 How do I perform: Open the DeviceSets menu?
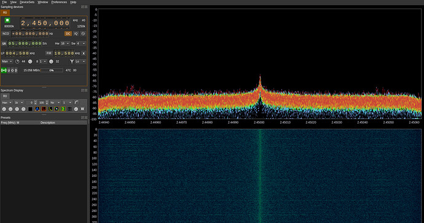coord(27,2)
